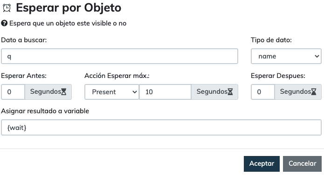Click the Dato a buscar label

pos(24,40)
